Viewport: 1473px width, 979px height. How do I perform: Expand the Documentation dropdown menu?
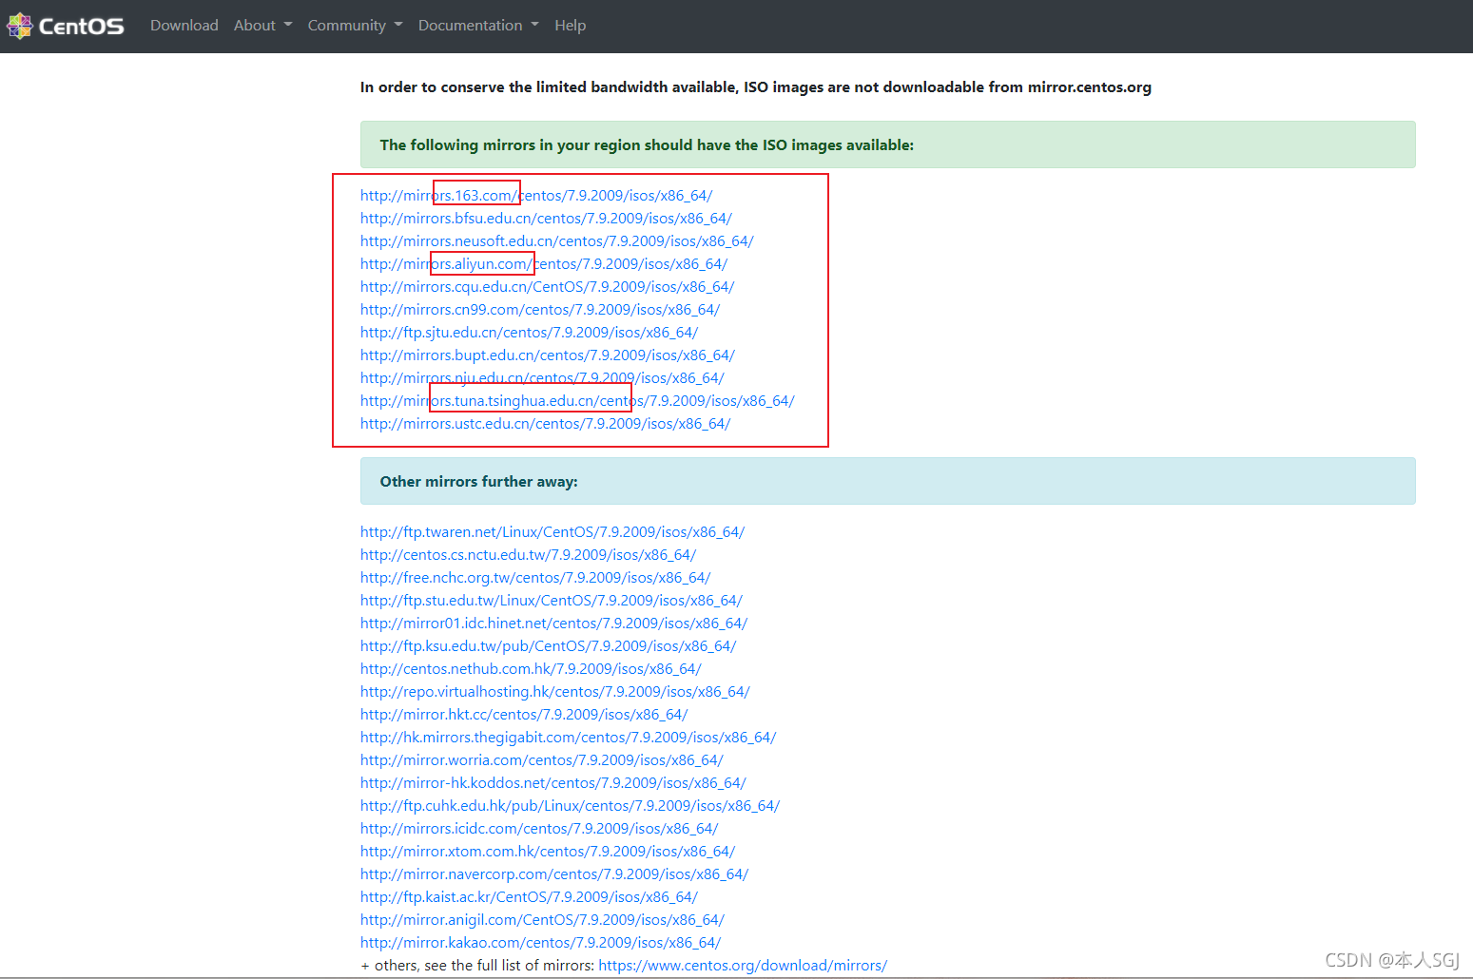[478, 26]
